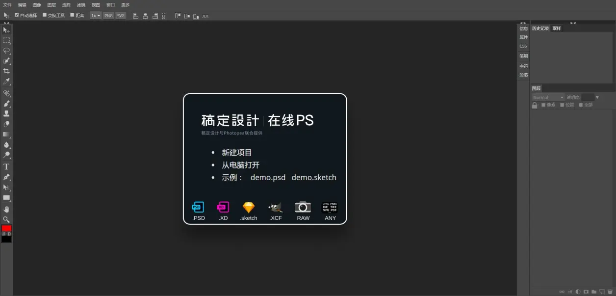Switch to the 取样 tab

point(557,28)
